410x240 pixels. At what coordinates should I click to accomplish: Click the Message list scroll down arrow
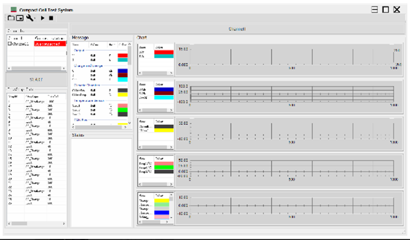(x=130, y=123)
